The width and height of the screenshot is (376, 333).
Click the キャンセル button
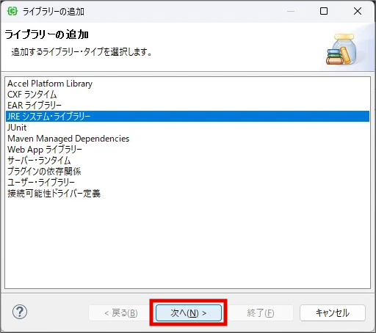pos(333,312)
